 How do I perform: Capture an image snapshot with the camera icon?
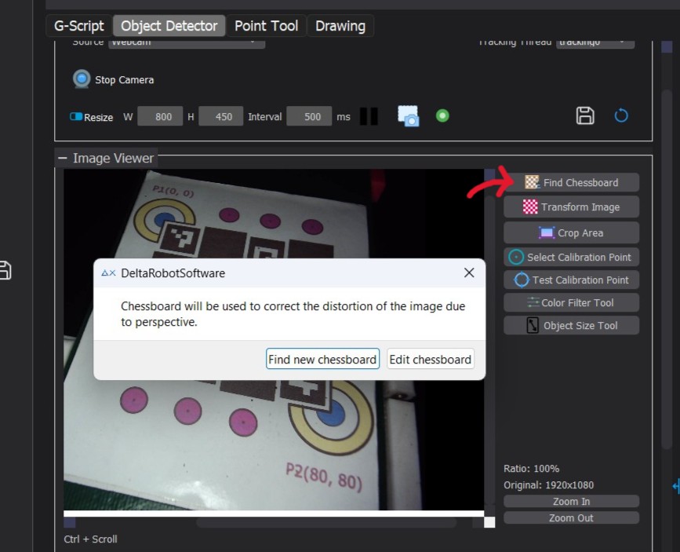(x=408, y=116)
